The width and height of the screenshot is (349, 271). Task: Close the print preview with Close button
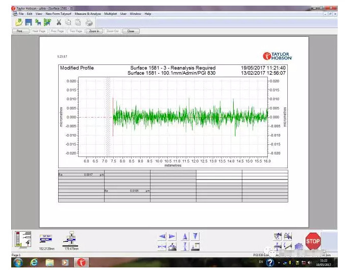131,31
